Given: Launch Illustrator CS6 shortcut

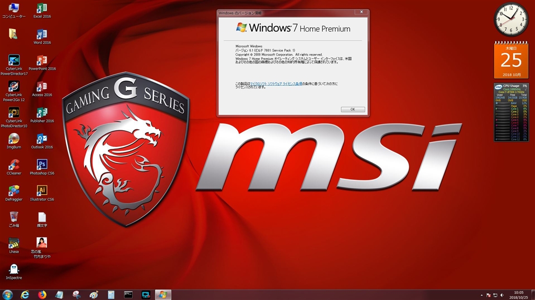Looking at the screenshot, I should (42, 194).
